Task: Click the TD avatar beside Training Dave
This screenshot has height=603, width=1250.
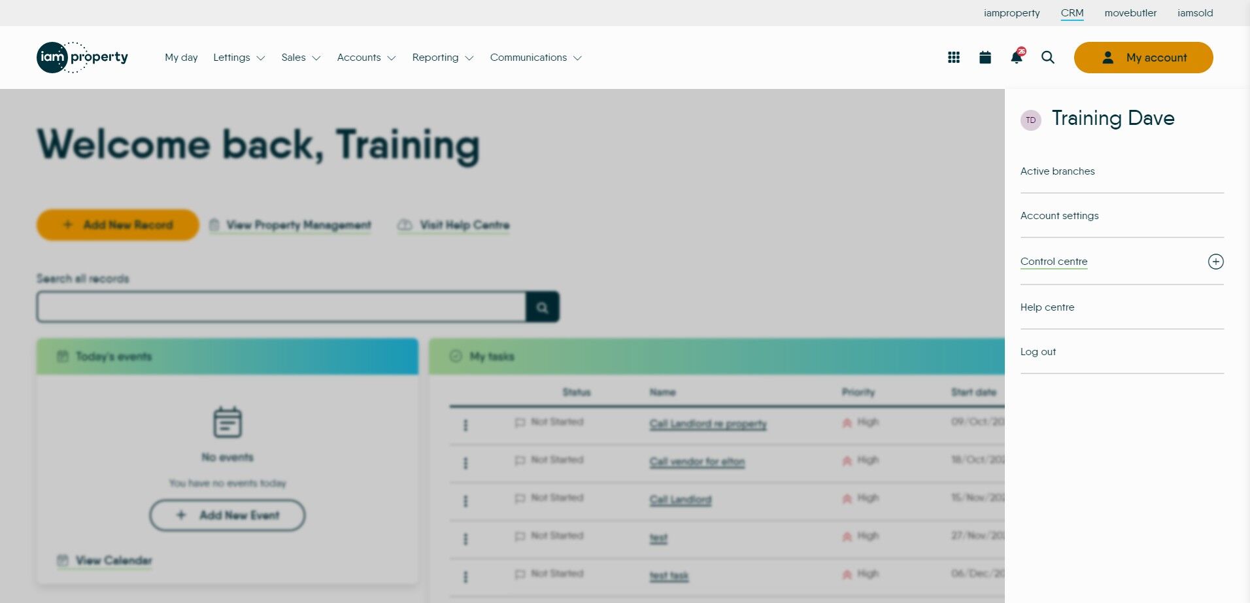Action: (x=1031, y=120)
